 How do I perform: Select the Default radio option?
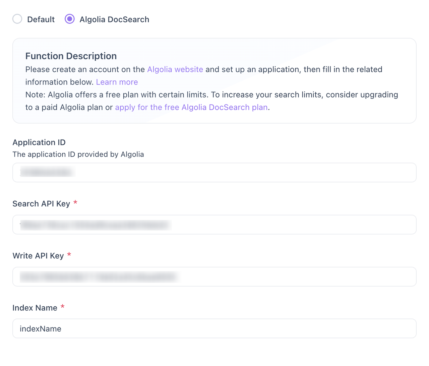[17, 19]
